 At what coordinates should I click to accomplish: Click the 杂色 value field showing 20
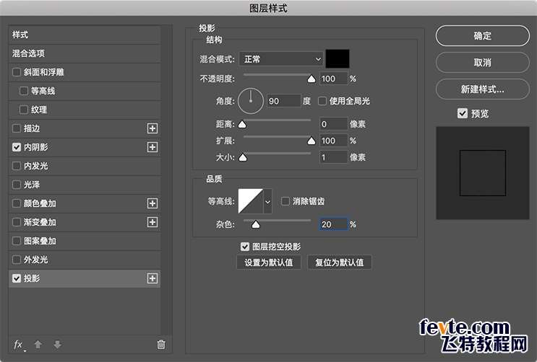(333, 224)
